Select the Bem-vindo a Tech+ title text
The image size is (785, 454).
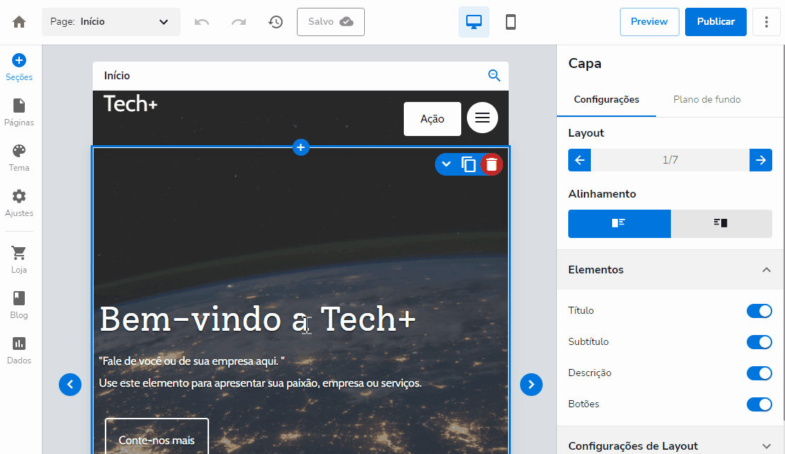click(x=258, y=319)
